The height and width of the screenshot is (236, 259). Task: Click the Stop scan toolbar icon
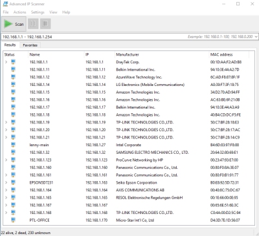45,23
